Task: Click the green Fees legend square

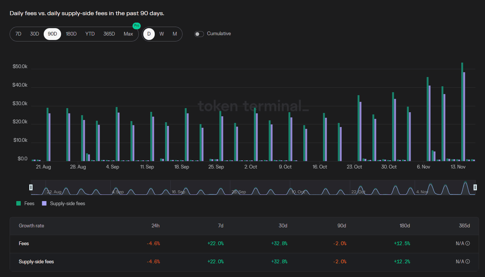Action: (x=19, y=203)
